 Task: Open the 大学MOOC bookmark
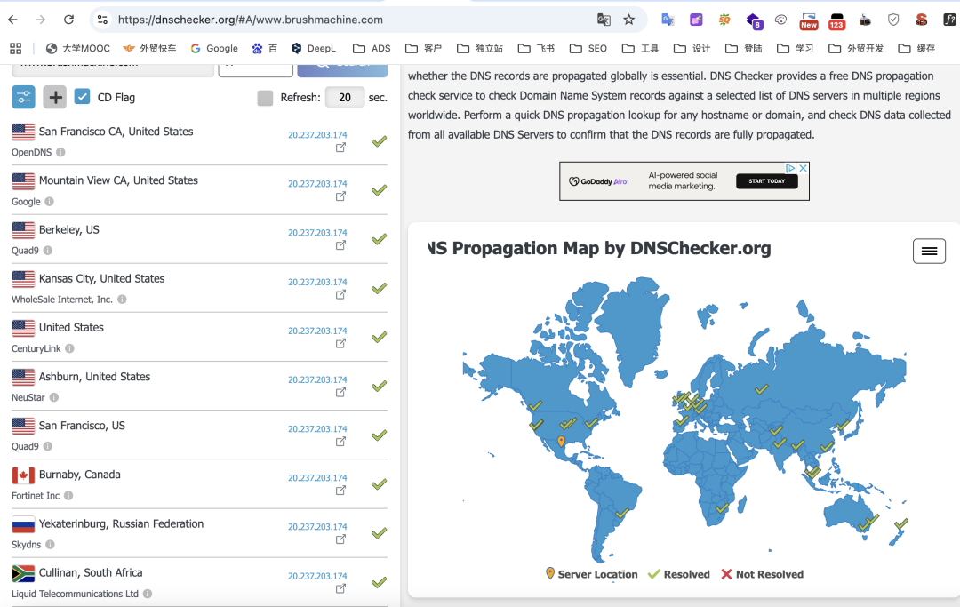tap(77, 48)
